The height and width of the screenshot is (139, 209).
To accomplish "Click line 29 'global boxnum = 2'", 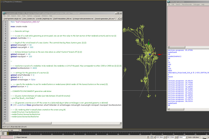I will 19,86.
